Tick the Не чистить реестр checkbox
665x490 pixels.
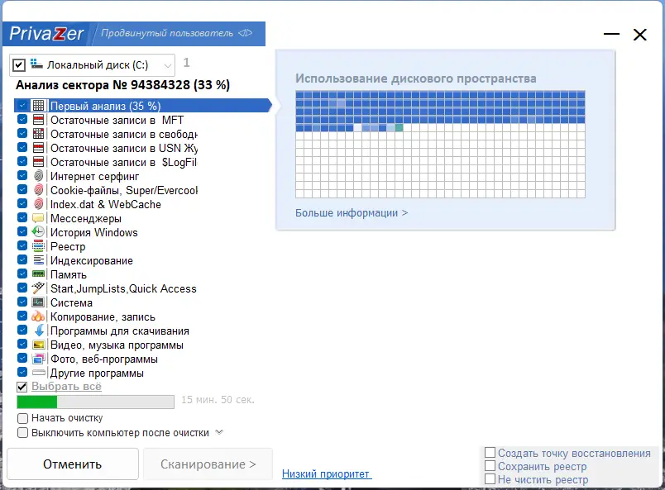(490, 479)
